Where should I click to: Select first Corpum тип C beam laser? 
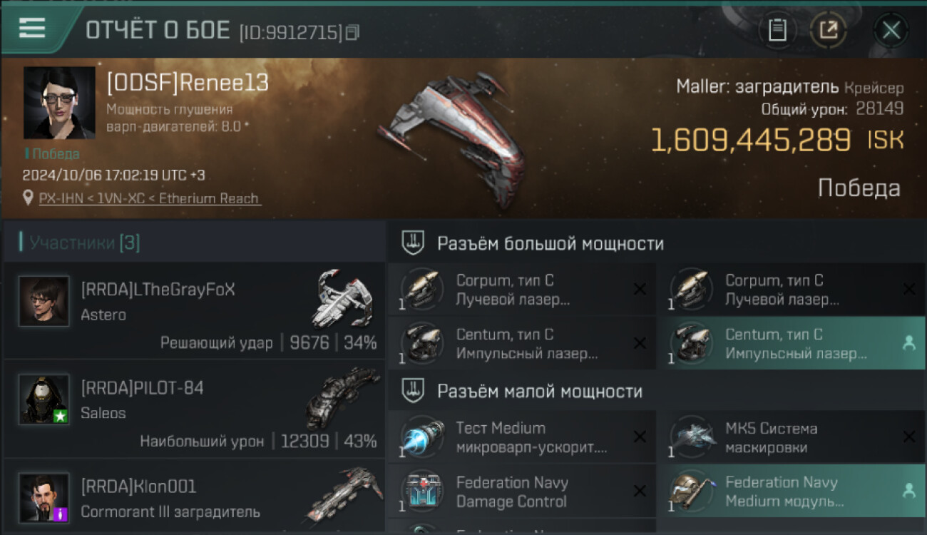(x=522, y=290)
